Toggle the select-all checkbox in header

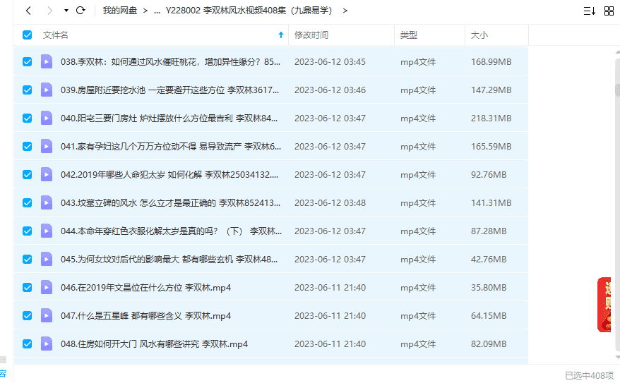click(28, 35)
